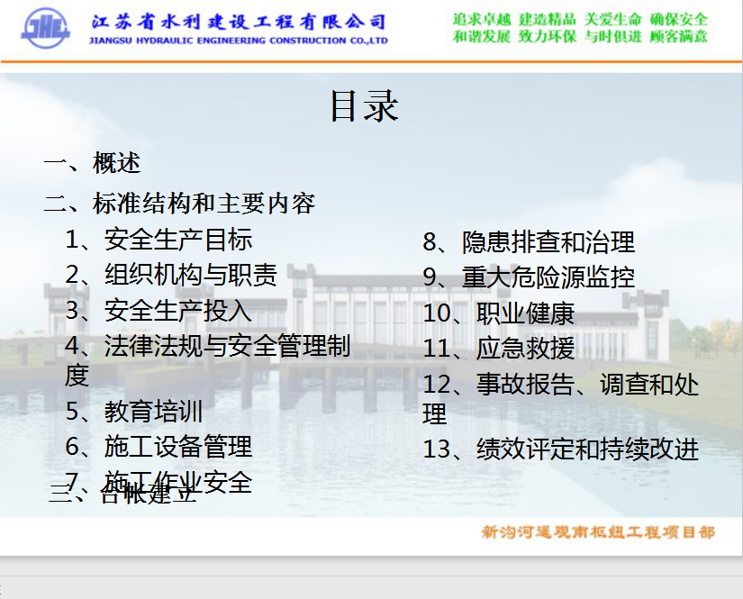
Task: Select the heading 一、概述
Action: pos(93,163)
